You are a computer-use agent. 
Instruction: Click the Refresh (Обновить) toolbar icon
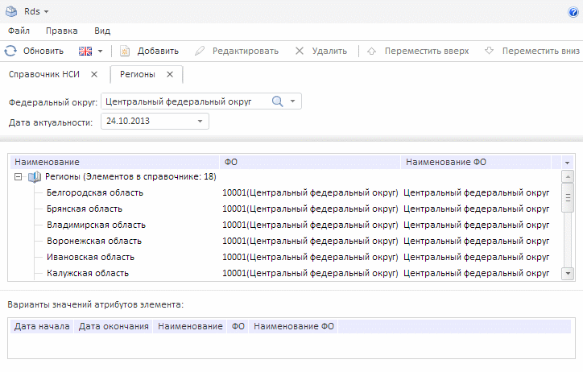(x=10, y=51)
